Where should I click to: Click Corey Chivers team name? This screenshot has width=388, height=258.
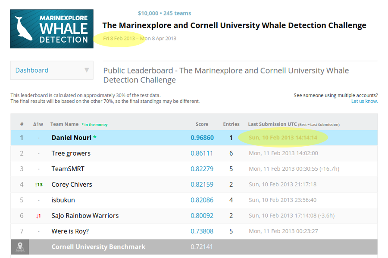click(72, 184)
